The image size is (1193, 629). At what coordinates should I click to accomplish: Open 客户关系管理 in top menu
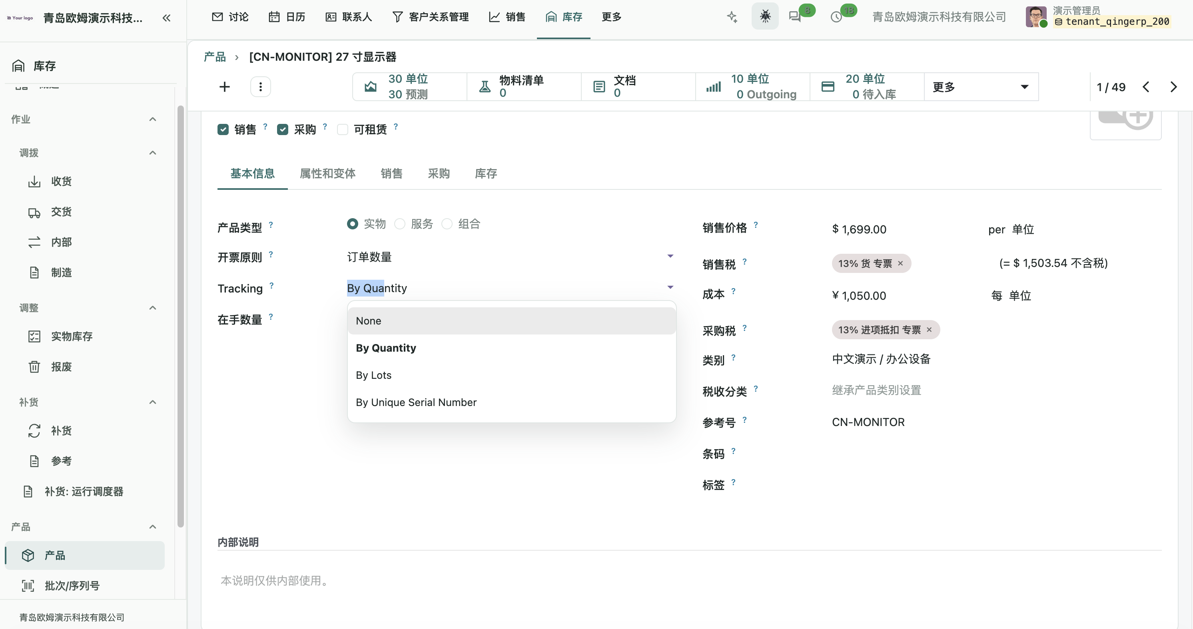[430, 17]
